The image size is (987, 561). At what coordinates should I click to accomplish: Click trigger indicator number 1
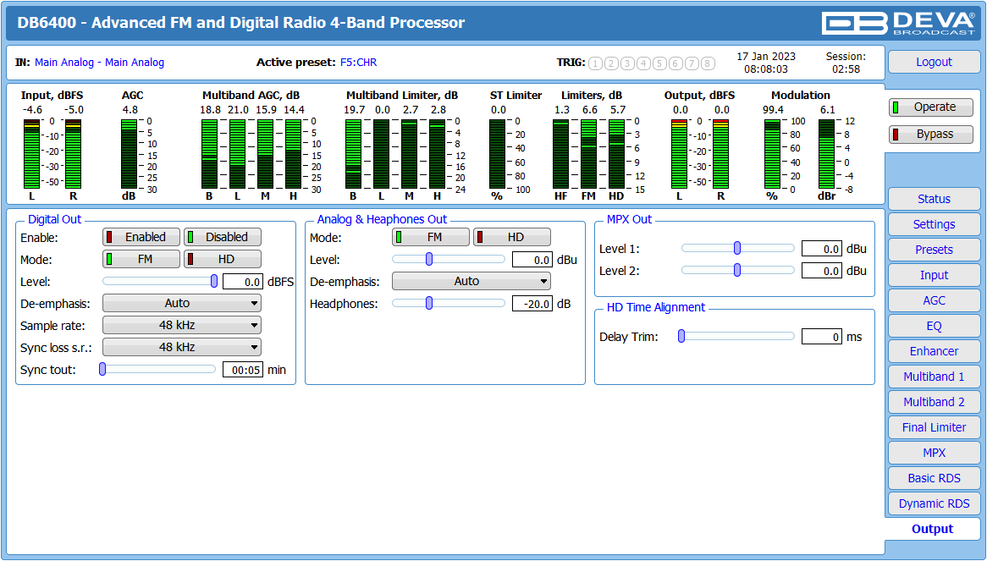[x=595, y=63]
